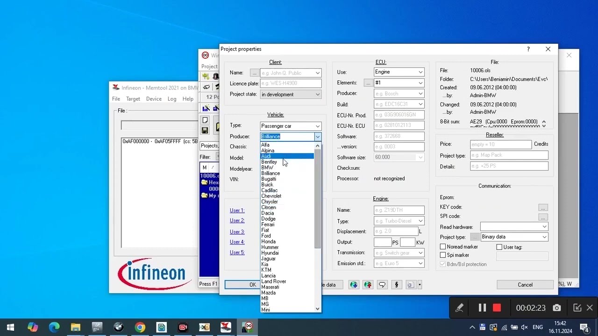
Task: Open File Explorer from the taskbar
Action: click(75, 327)
